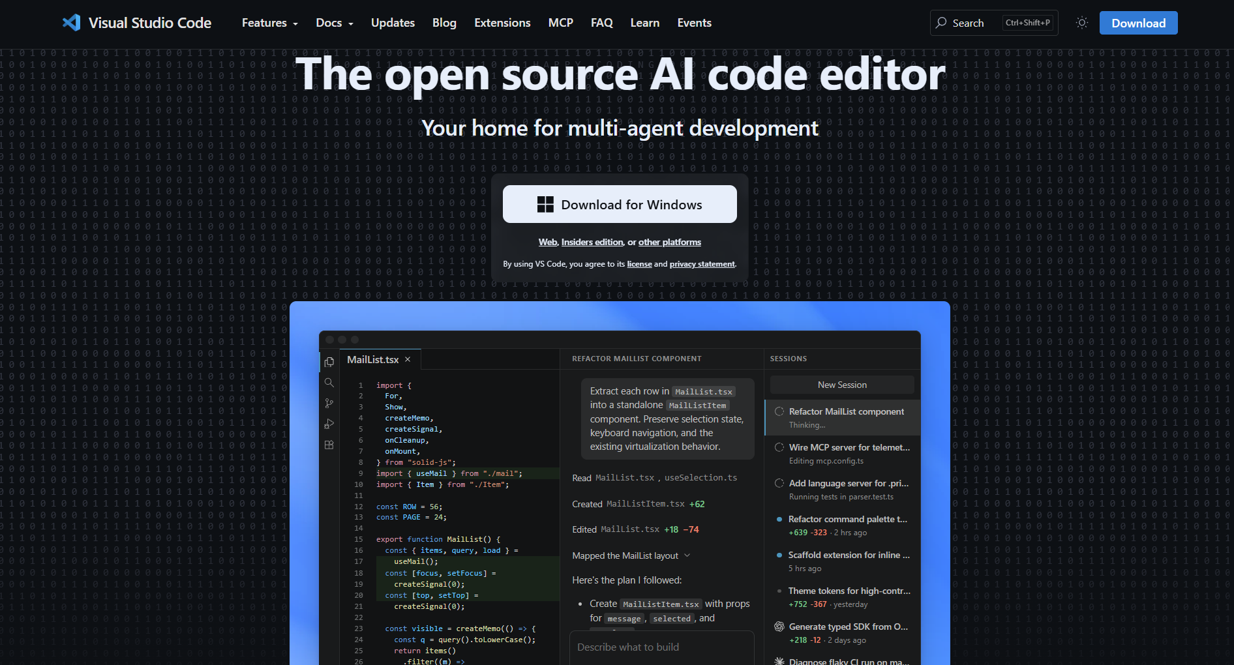
Task: Select Scaffold extension for inline ... session
Action: [842, 561]
